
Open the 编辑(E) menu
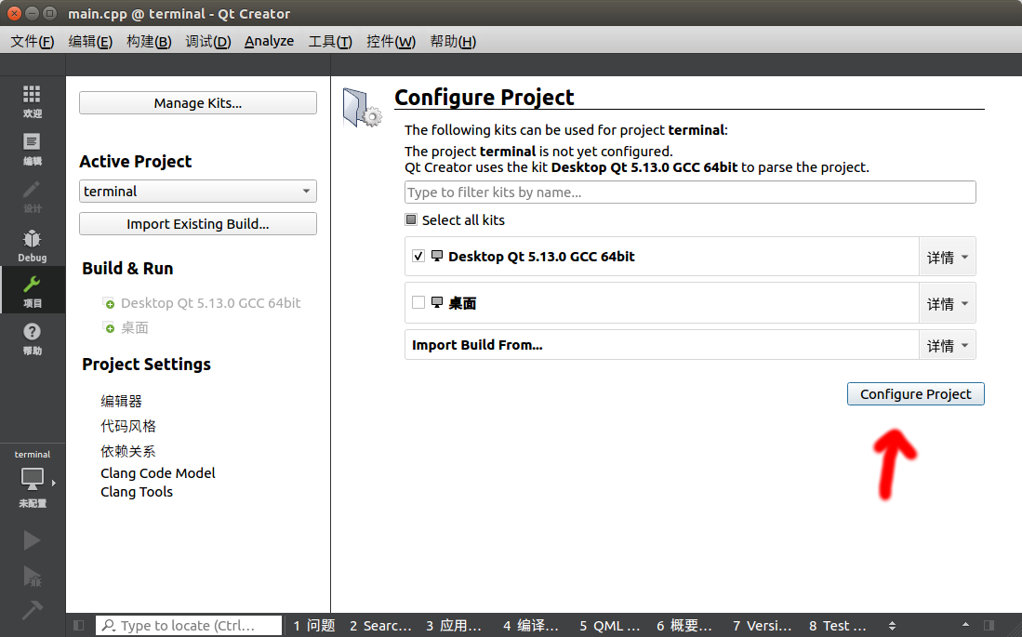pos(90,41)
